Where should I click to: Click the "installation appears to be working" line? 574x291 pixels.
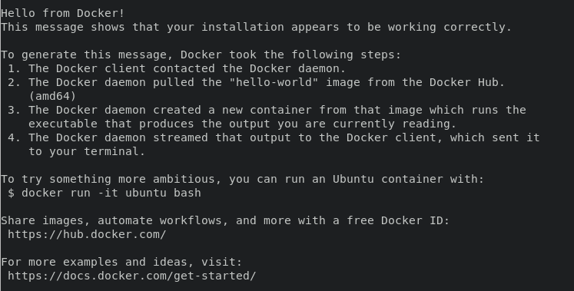pyautogui.click(x=256, y=27)
